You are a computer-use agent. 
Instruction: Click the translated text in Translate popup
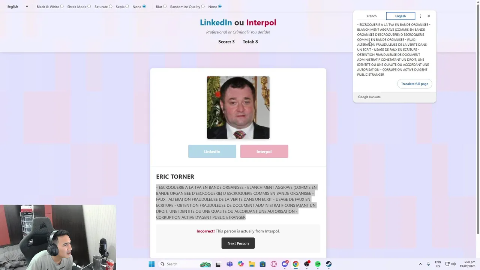point(394,49)
